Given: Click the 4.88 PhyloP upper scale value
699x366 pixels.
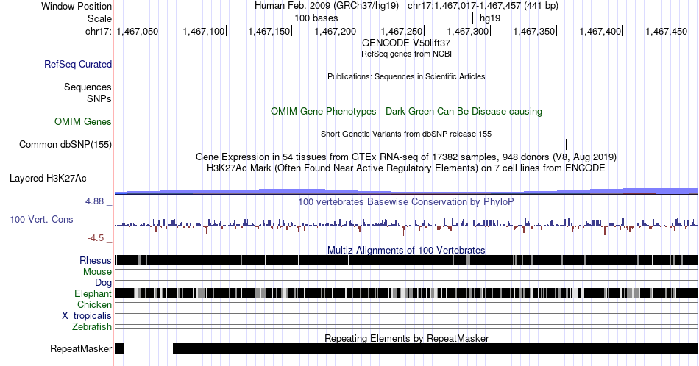Looking at the screenshot, I should tap(94, 201).
